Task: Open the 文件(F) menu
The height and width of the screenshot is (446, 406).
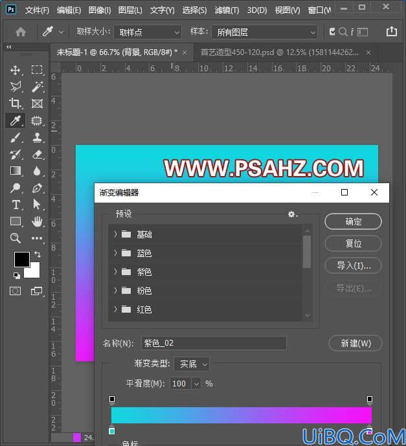Action: click(x=37, y=10)
